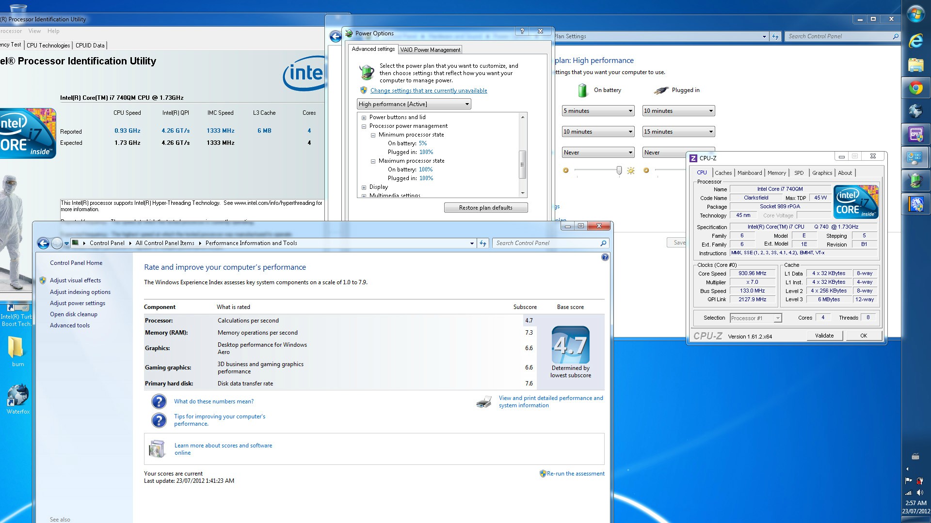Open On battery 5 minutes dropdown
The image size is (931, 523).
pyautogui.click(x=598, y=111)
